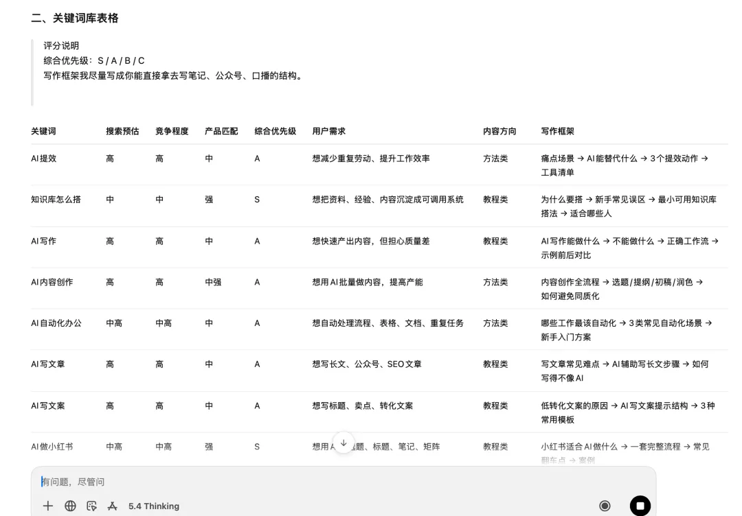Click the image tool icon beside the globe
This screenshot has width=742, height=516.
tap(91, 506)
